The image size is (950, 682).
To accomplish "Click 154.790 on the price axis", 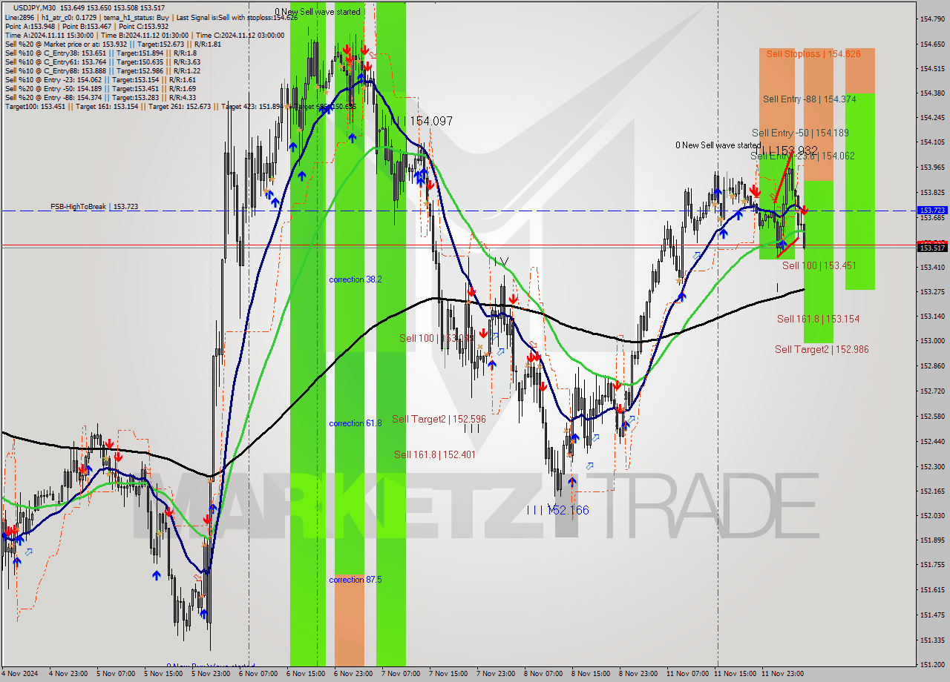I will 932,19.
